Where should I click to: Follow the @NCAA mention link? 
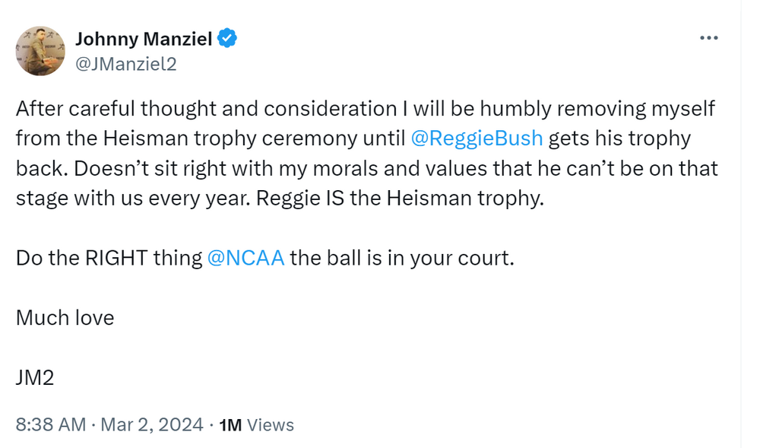(245, 257)
